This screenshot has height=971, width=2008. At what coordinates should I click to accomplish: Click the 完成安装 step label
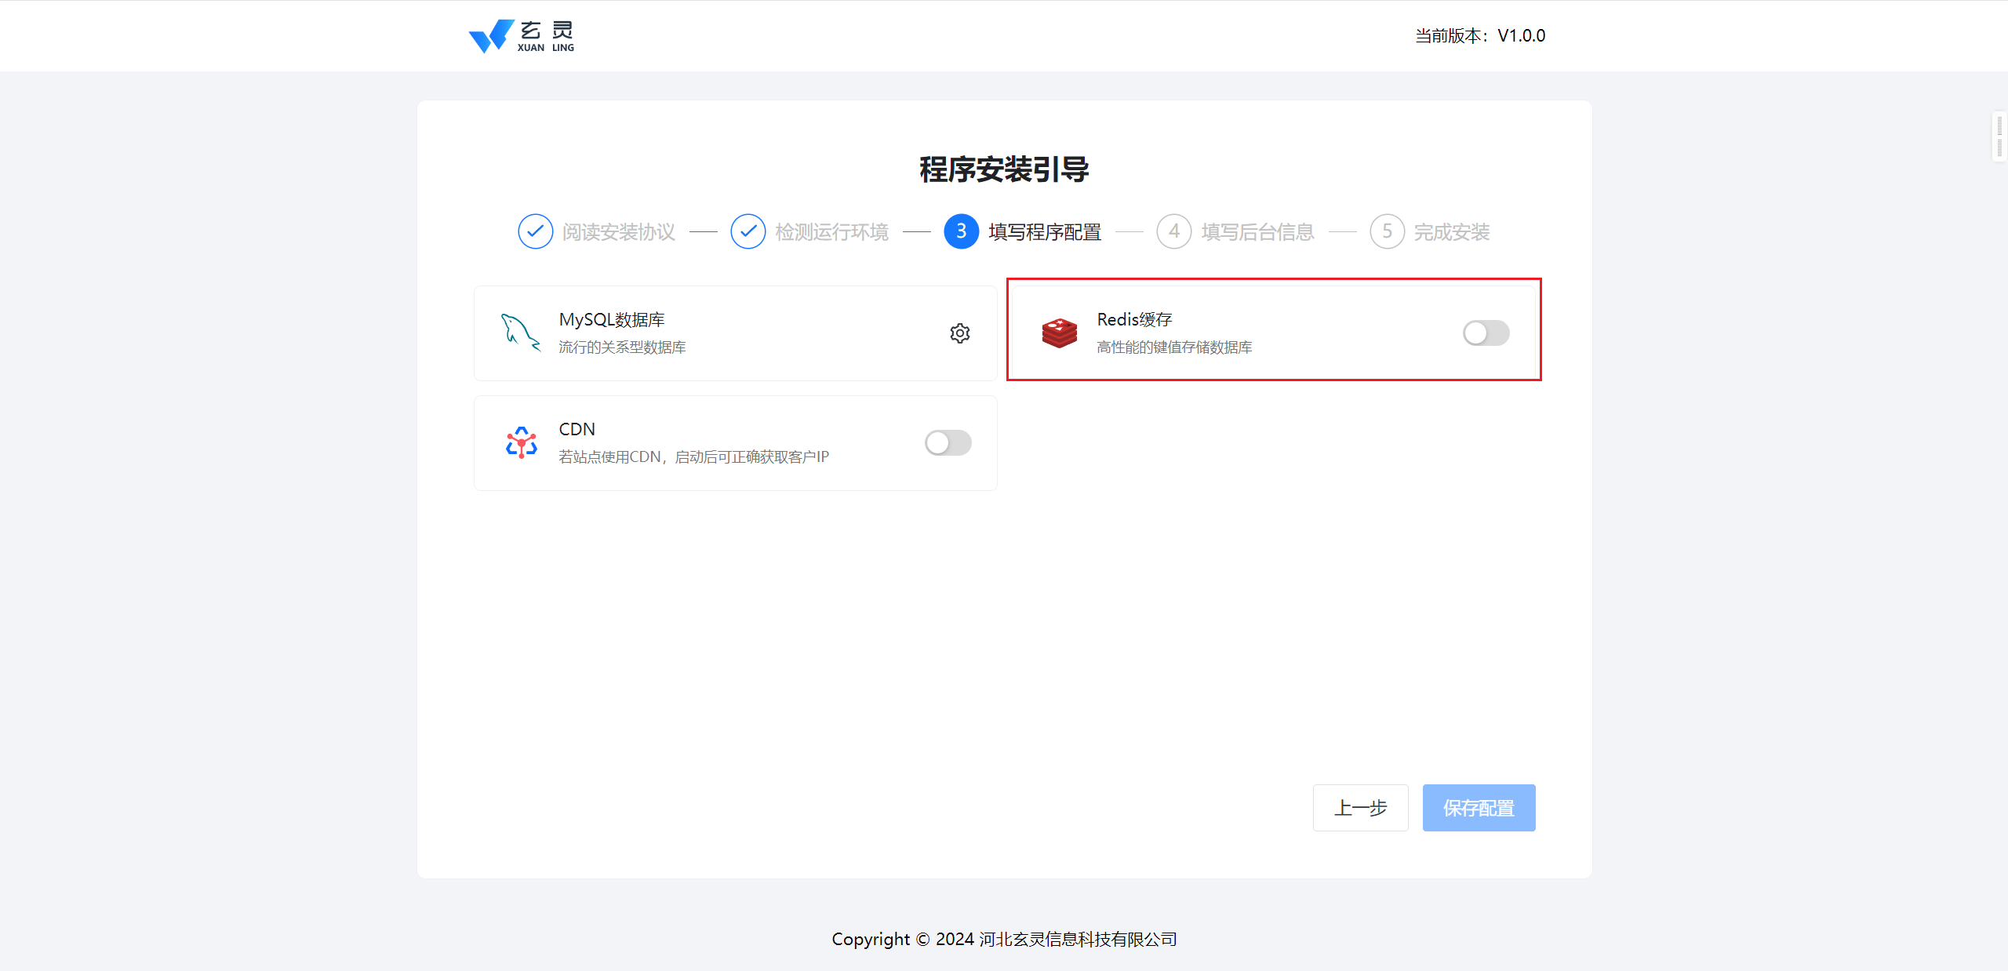pos(1451,232)
